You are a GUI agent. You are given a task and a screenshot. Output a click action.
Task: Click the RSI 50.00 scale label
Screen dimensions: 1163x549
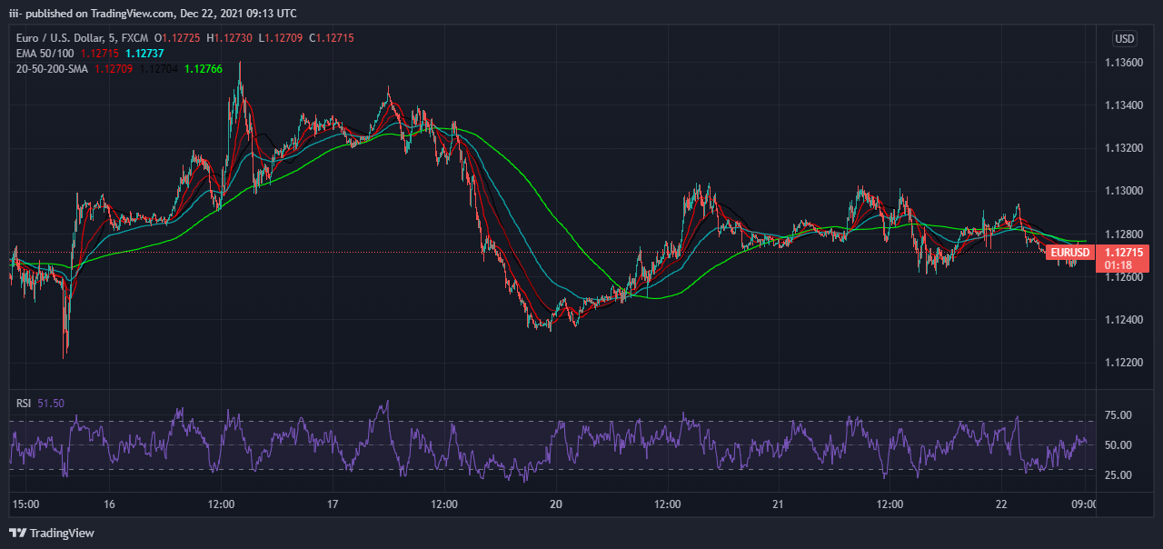[x=1118, y=445]
